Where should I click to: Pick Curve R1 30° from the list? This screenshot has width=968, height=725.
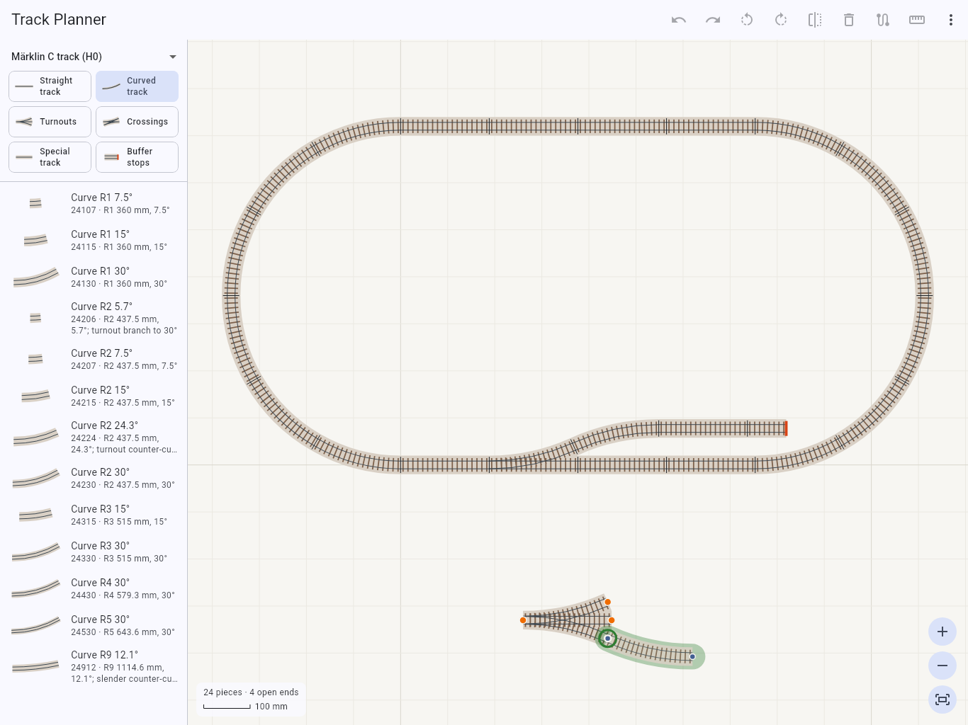tap(94, 277)
